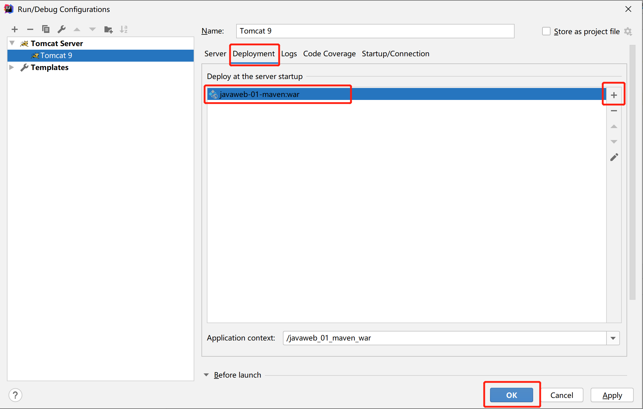
Task: Open the Application context dropdown
Action: (x=613, y=338)
